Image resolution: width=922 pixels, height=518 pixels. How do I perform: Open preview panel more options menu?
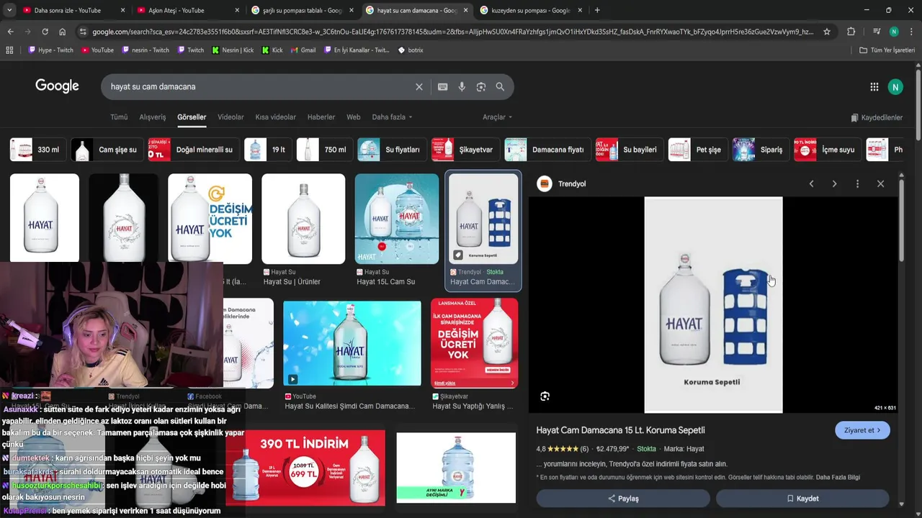click(857, 184)
